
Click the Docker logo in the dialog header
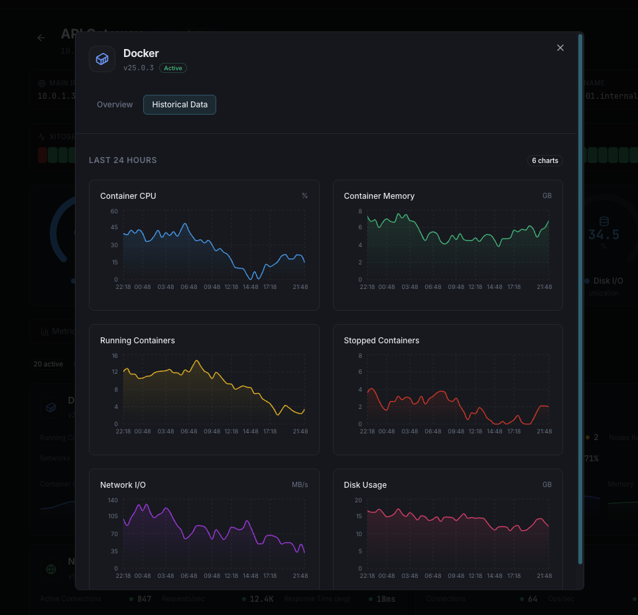[x=102, y=59]
